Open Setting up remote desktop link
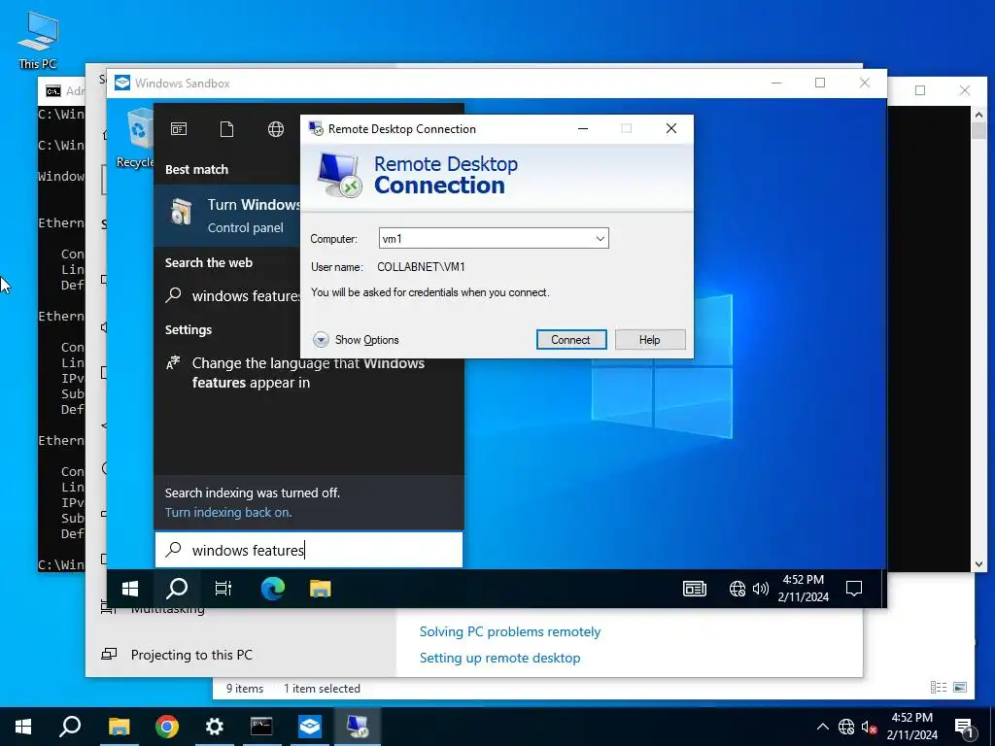 pos(500,658)
